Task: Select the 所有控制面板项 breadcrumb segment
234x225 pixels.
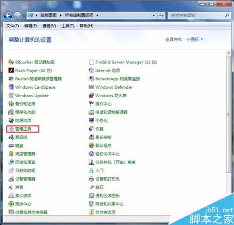Action: coord(79,15)
